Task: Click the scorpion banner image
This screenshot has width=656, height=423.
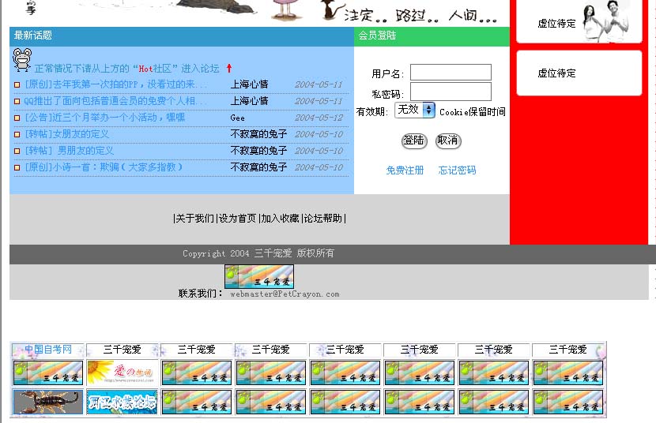Action: click(x=47, y=402)
